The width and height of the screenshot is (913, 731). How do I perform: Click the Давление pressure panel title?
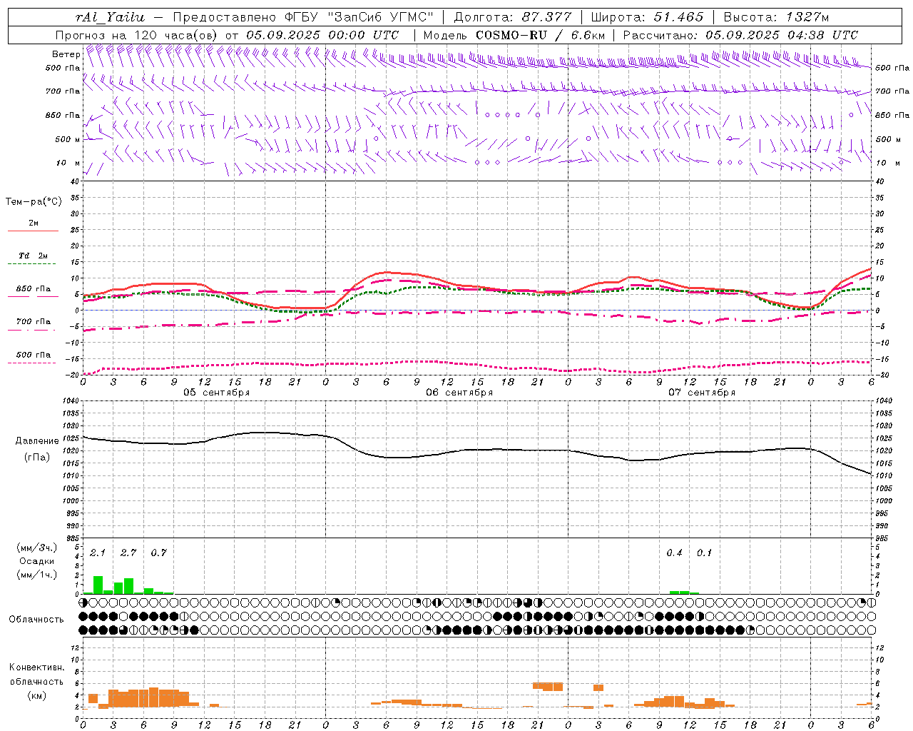click(x=37, y=441)
